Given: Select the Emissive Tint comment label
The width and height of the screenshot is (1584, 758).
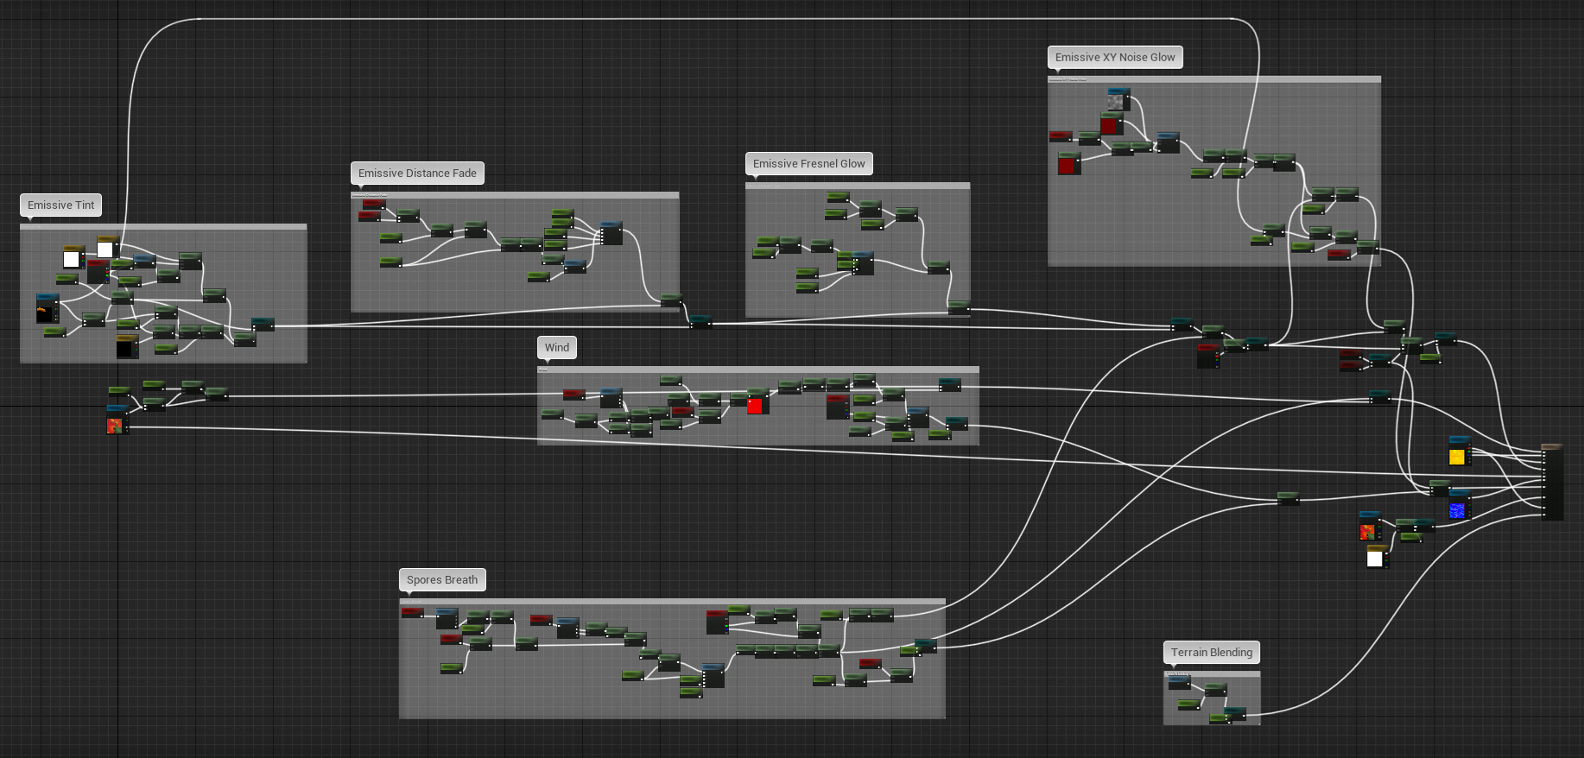Looking at the screenshot, I should click(60, 205).
